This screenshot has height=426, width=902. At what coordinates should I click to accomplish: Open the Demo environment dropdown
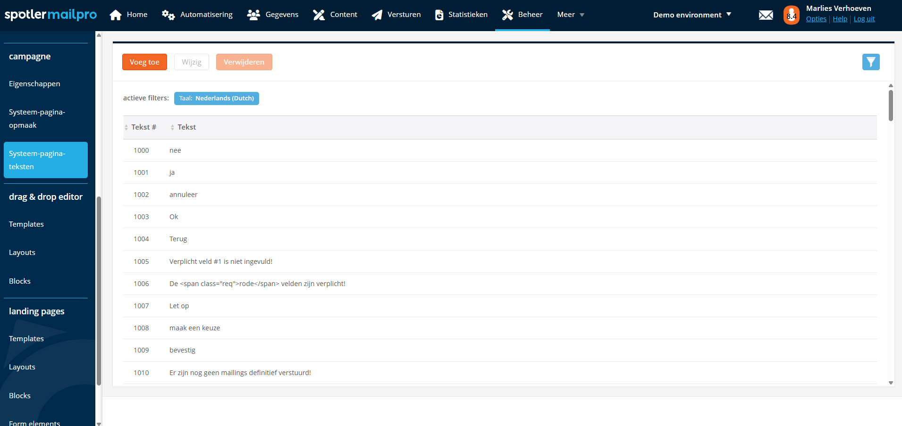(691, 15)
